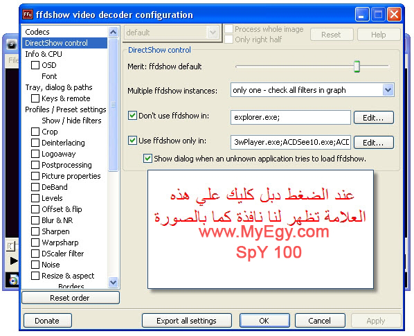Click Edit next to explorer.exe field
The image size is (414, 336).
pyautogui.click(x=373, y=118)
